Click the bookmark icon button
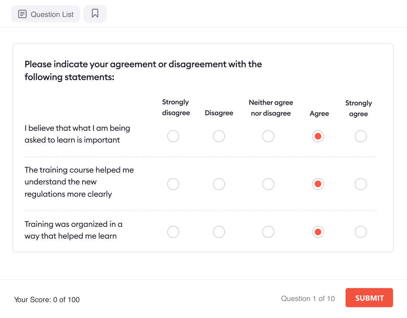407x318 pixels. click(x=95, y=14)
